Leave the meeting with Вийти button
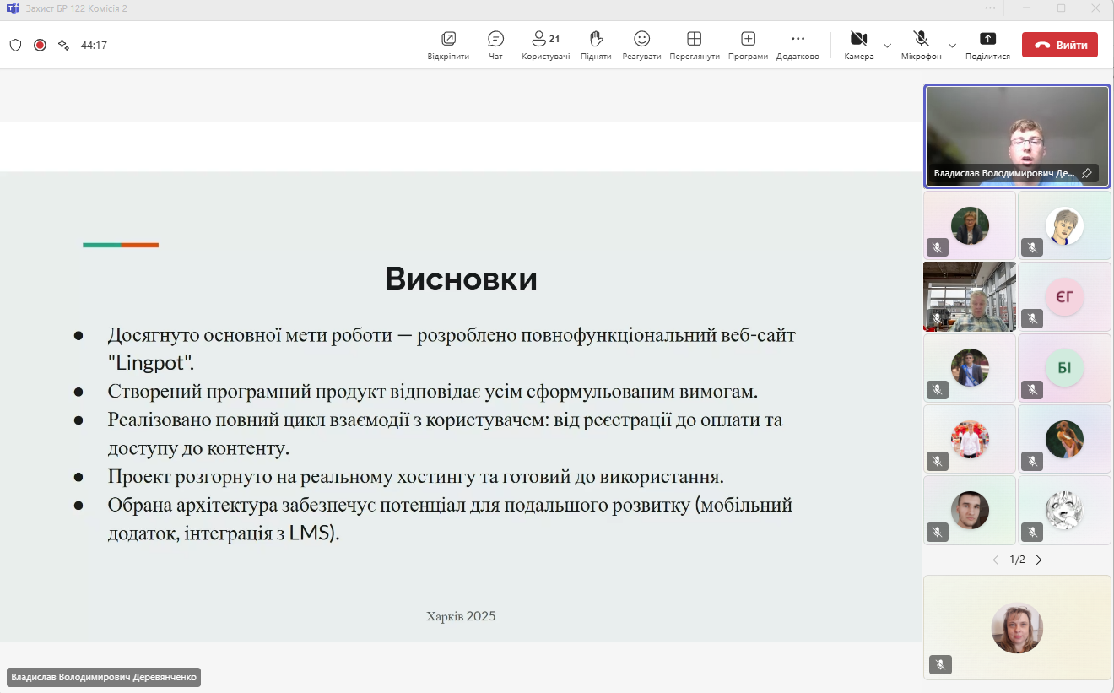 (x=1060, y=45)
